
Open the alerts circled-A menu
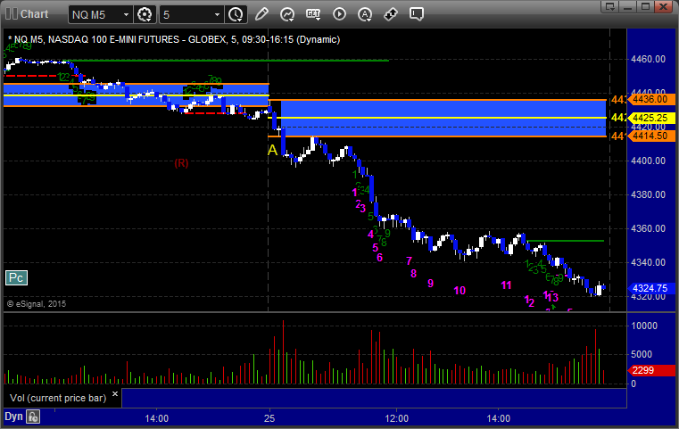click(365, 14)
